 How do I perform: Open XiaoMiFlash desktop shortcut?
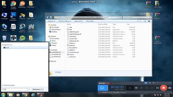(x=22, y=4)
